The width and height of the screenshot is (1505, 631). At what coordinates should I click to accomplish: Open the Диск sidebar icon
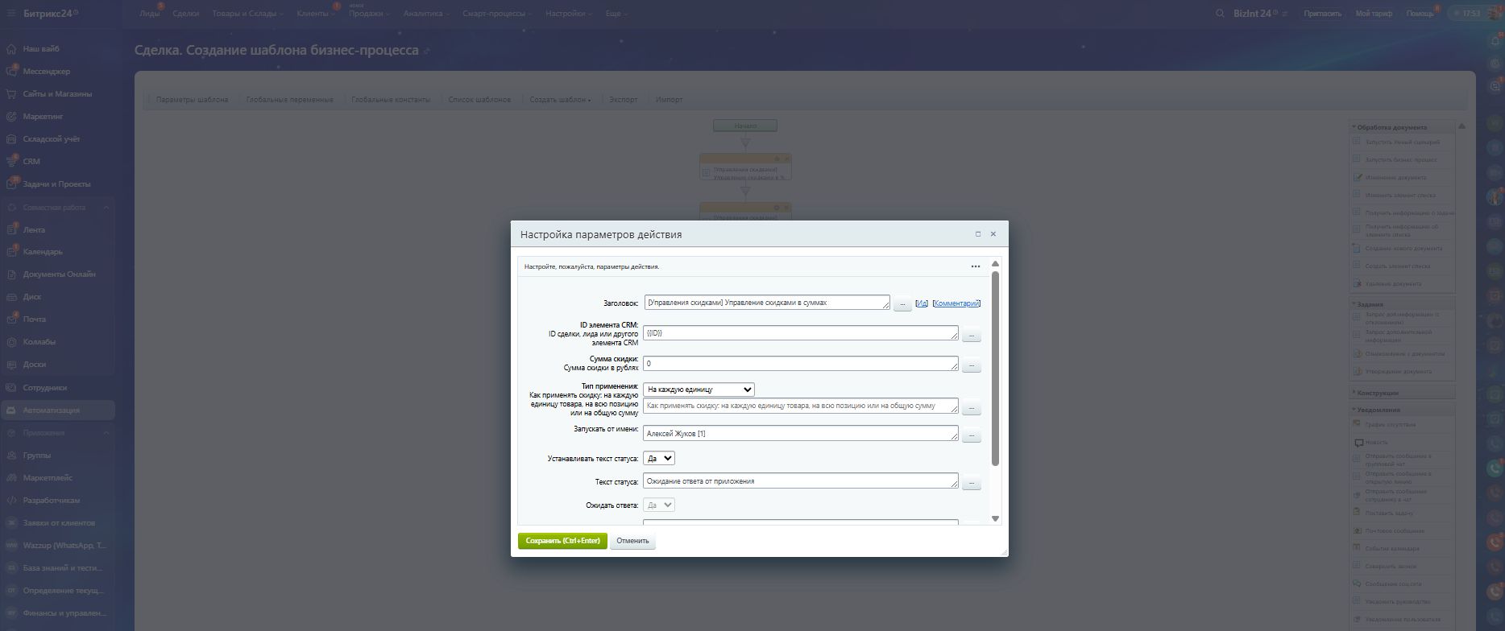coord(11,297)
